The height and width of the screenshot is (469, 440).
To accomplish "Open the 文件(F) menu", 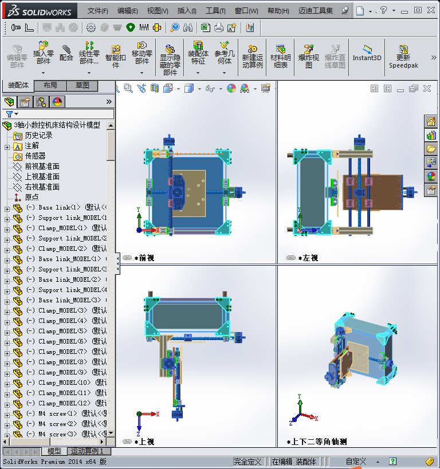I will point(97,11).
